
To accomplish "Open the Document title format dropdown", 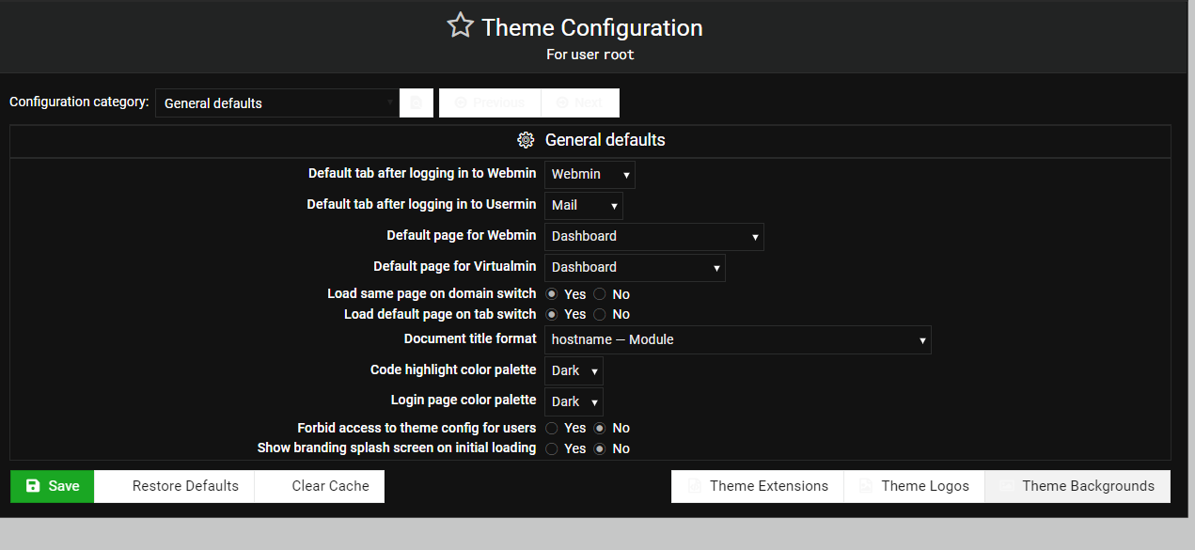I will pyautogui.click(x=737, y=339).
